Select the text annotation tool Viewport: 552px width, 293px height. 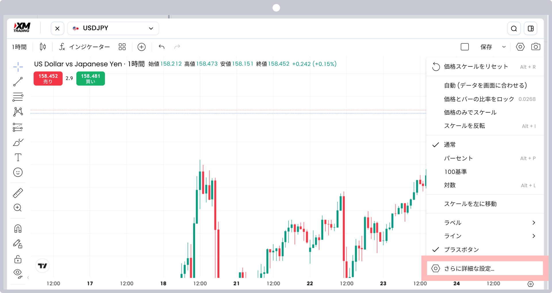point(18,157)
